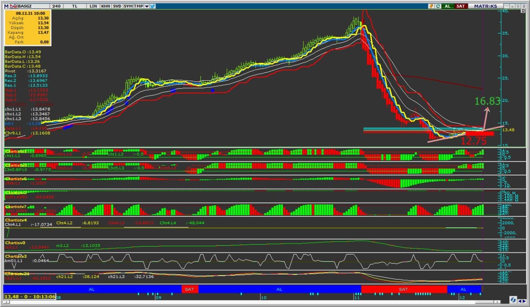Click the green C icon in top bar
The image size is (530, 307).
(x=438, y=6)
